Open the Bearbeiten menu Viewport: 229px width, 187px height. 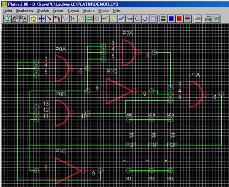point(24,11)
